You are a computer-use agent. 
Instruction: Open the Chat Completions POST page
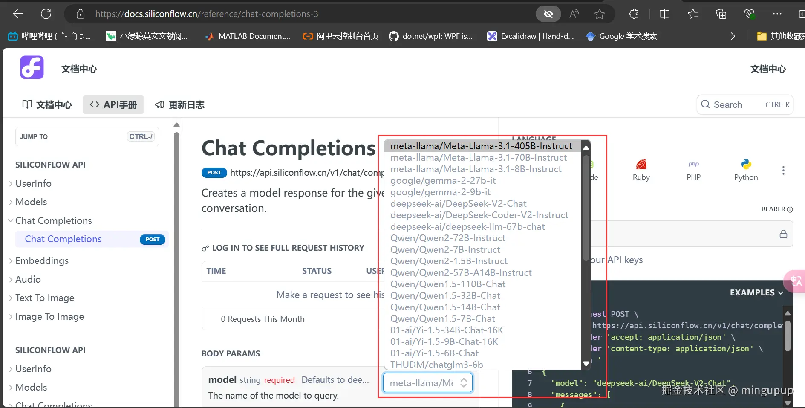(92, 239)
